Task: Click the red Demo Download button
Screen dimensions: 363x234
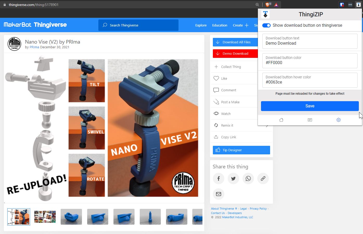Action: (x=235, y=53)
